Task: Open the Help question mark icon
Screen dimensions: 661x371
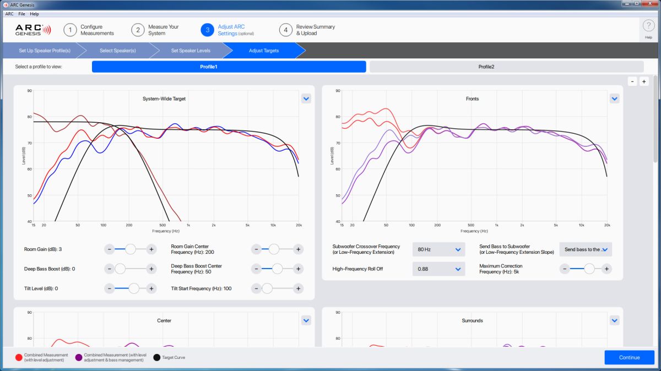Action: pos(648,26)
